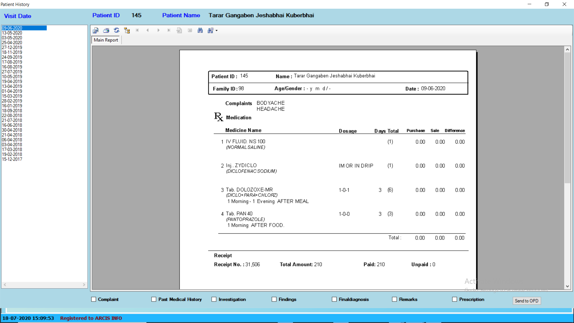Select visit date 10-05-2019
Image resolution: width=574 pixels, height=323 pixels.
point(12,77)
